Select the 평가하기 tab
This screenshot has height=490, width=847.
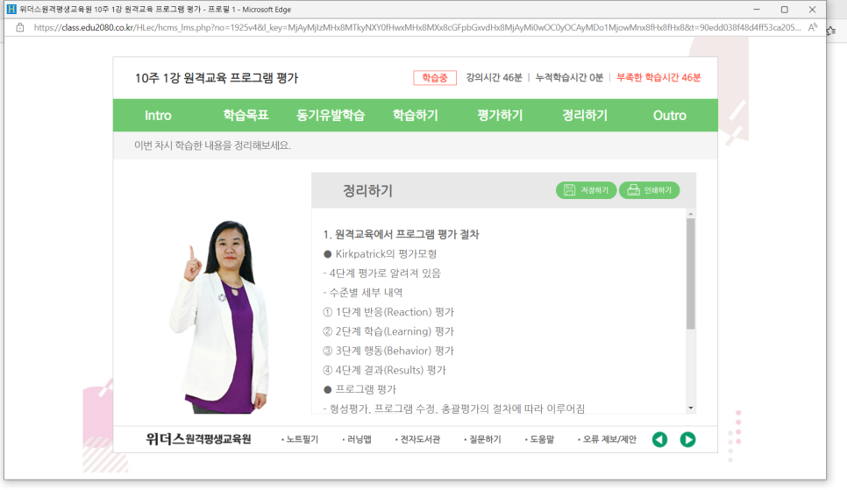click(x=500, y=115)
